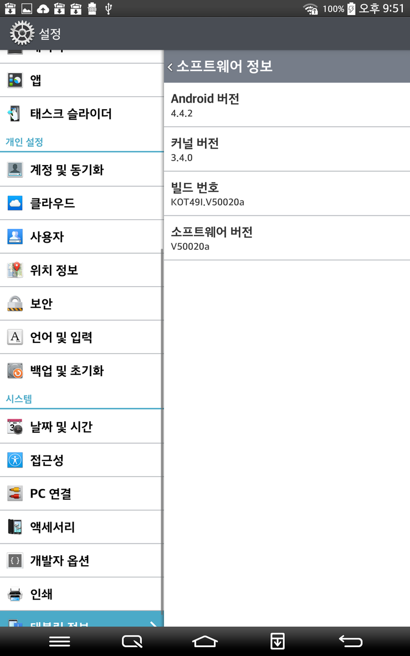Open the 앱 settings icon
Screen dimensions: 410x656
tap(14, 80)
